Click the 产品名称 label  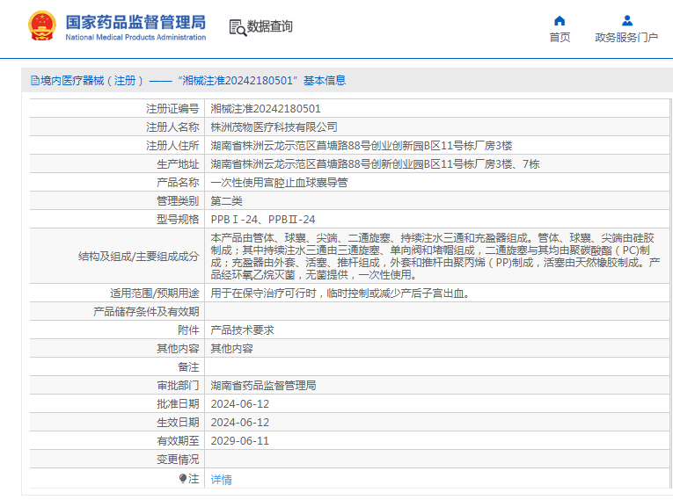click(178, 183)
